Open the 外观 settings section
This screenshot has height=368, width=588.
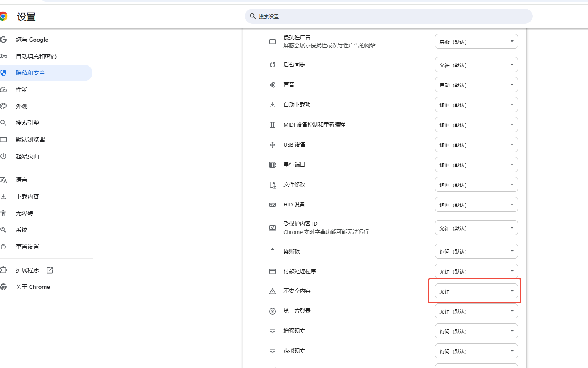tap(46, 106)
